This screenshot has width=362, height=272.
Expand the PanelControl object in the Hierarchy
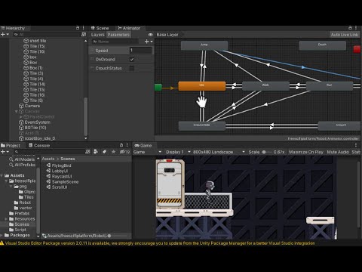(21, 117)
